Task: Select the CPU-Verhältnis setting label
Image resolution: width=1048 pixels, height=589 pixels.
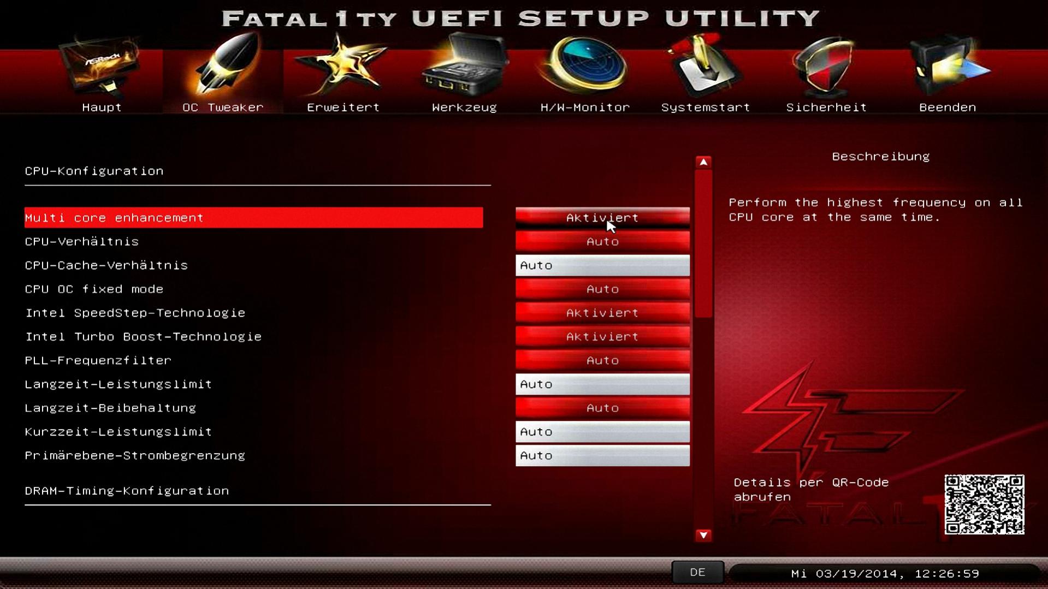Action: pyautogui.click(x=82, y=241)
